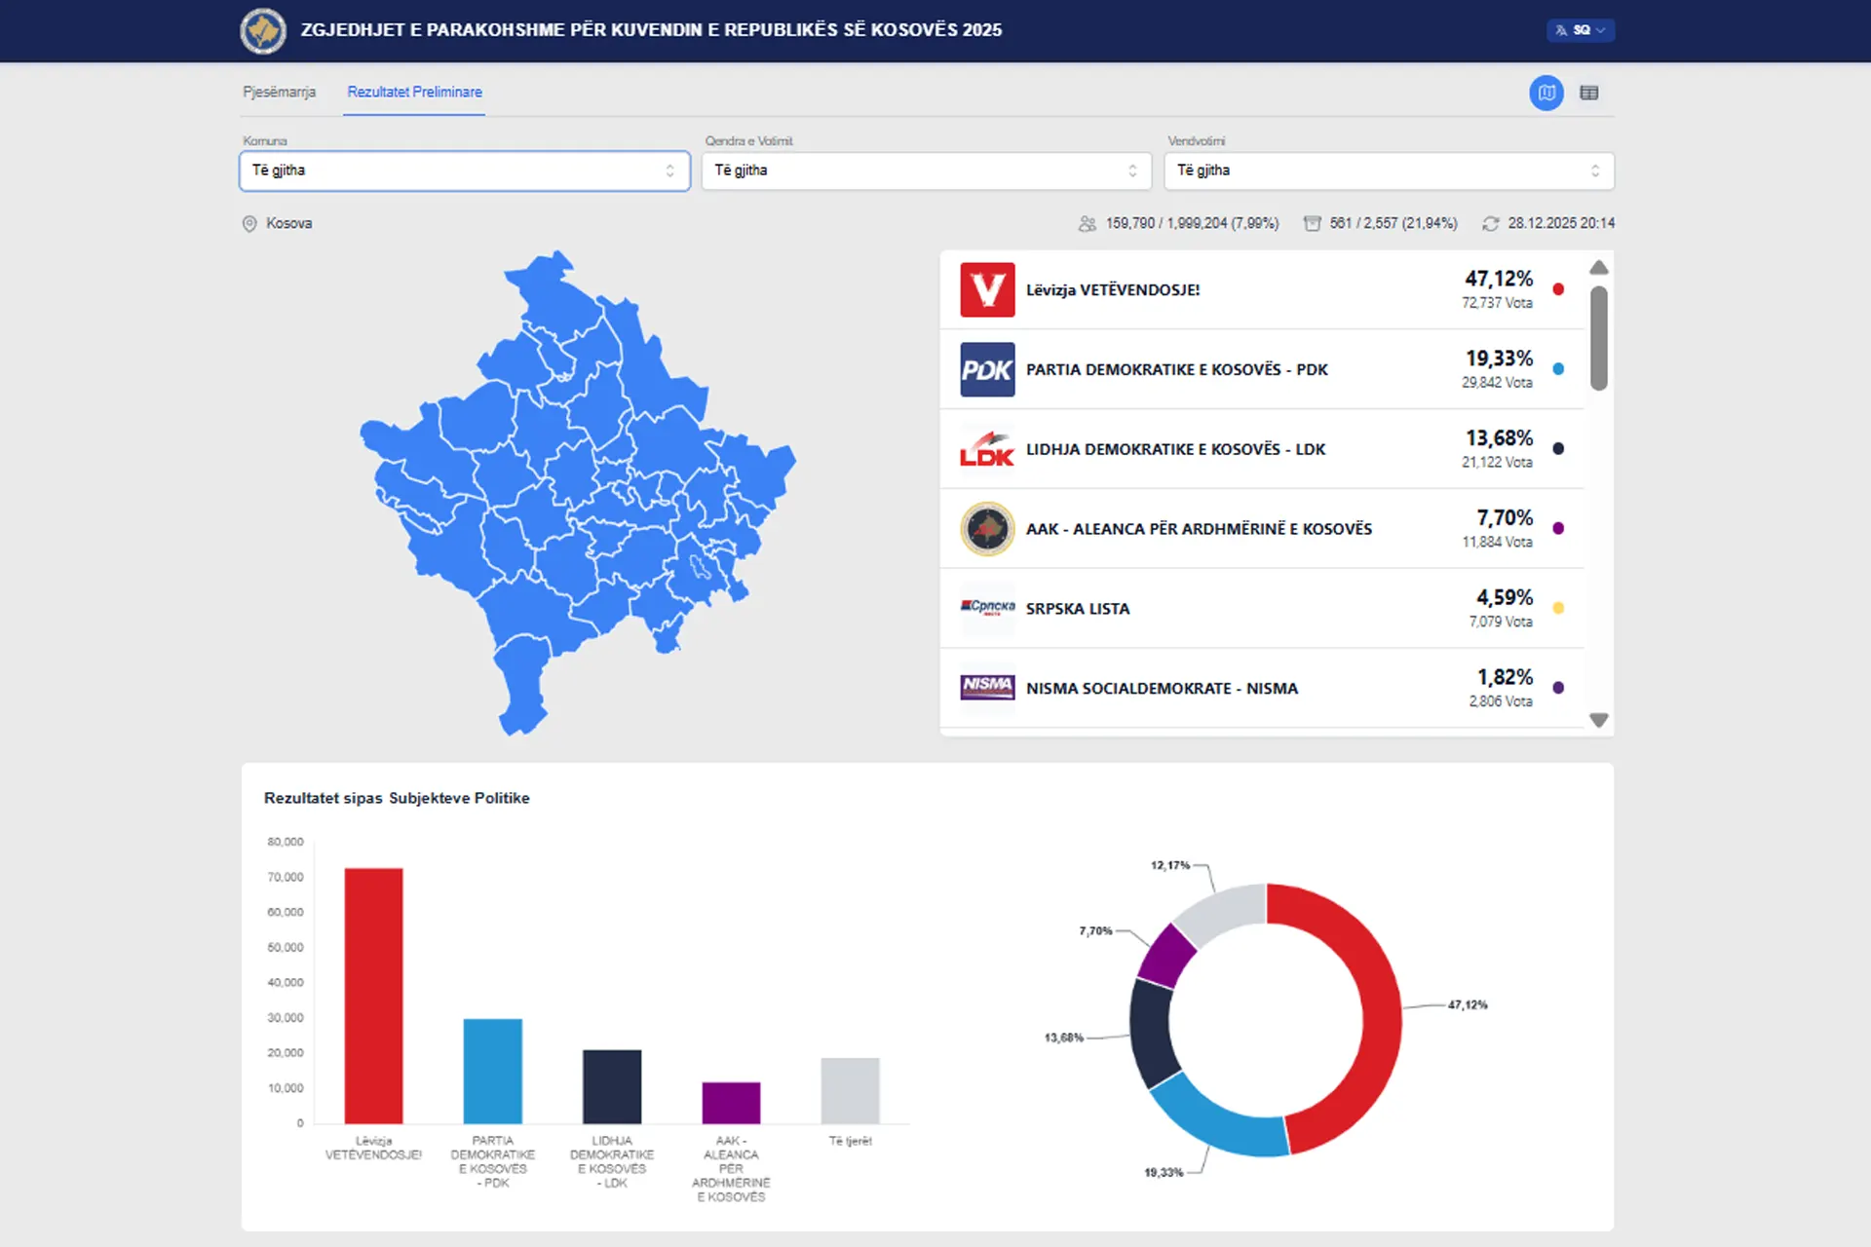The width and height of the screenshot is (1871, 1247).
Task: Click the 561 / 2,557 counted figure
Action: [1394, 223]
